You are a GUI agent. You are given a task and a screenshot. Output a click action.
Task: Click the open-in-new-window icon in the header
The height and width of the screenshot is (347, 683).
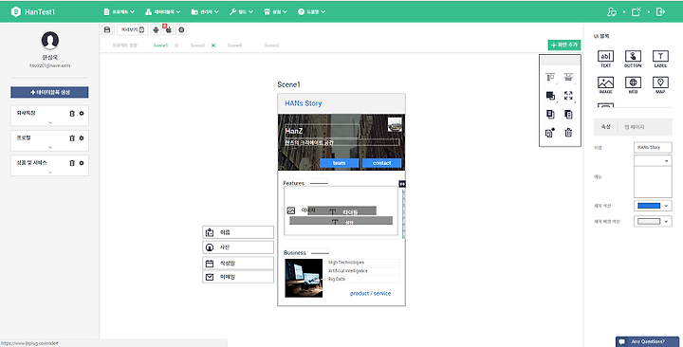[637, 12]
